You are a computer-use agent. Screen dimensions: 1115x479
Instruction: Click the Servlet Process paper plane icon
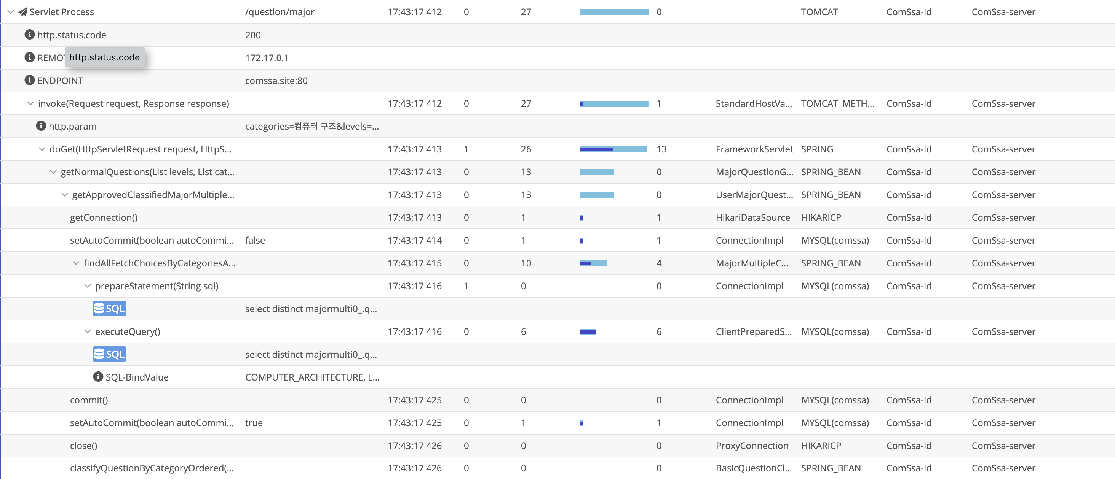[x=23, y=12]
